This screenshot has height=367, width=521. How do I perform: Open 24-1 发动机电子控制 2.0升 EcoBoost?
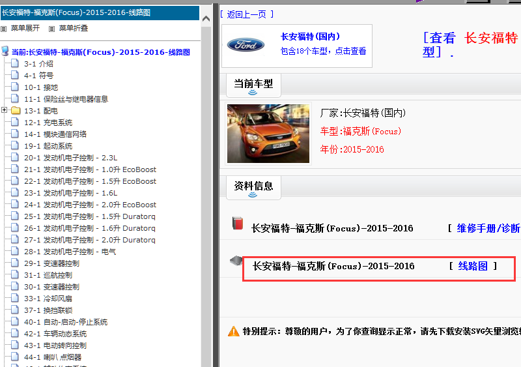pyautogui.click(x=90, y=205)
